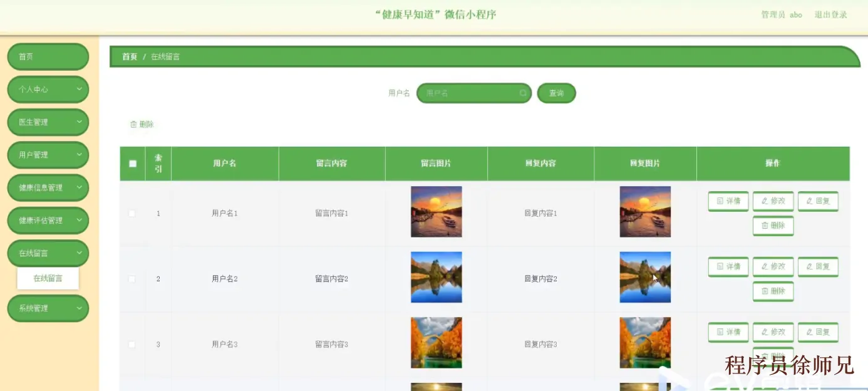Open sunset 回复图片 thumbnail in row 1
This screenshot has height=391, width=868.
(x=645, y=212)
